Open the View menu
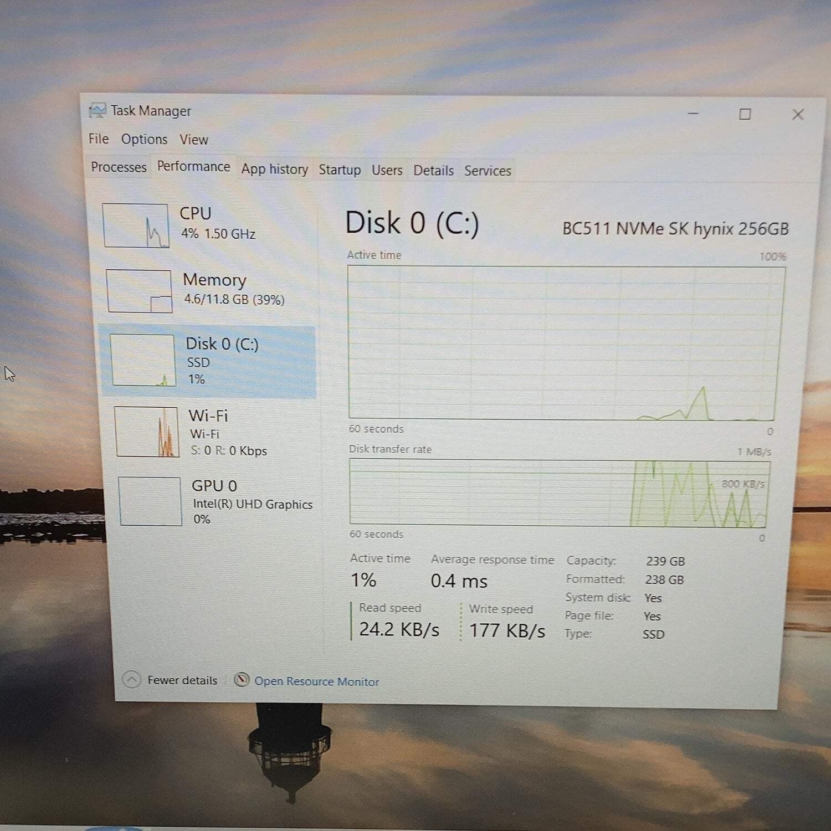 coord(193,140)
